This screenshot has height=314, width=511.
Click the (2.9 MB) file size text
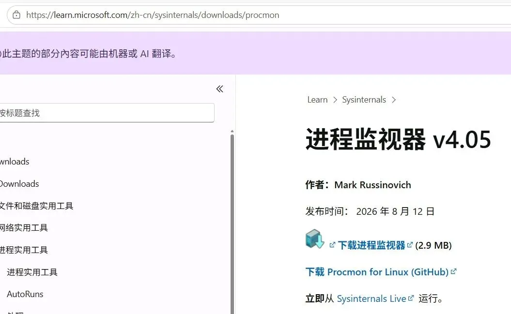click(x=433, y=245)
